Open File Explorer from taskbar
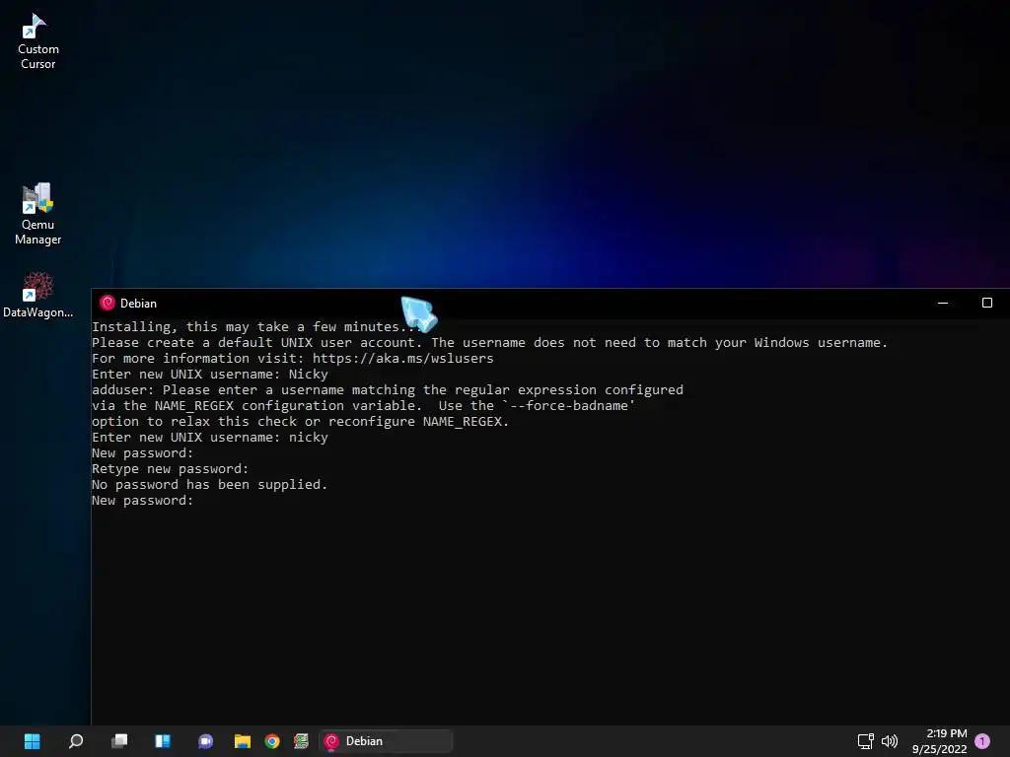This screenshot has width=1010, height=757. click(243, 741)
